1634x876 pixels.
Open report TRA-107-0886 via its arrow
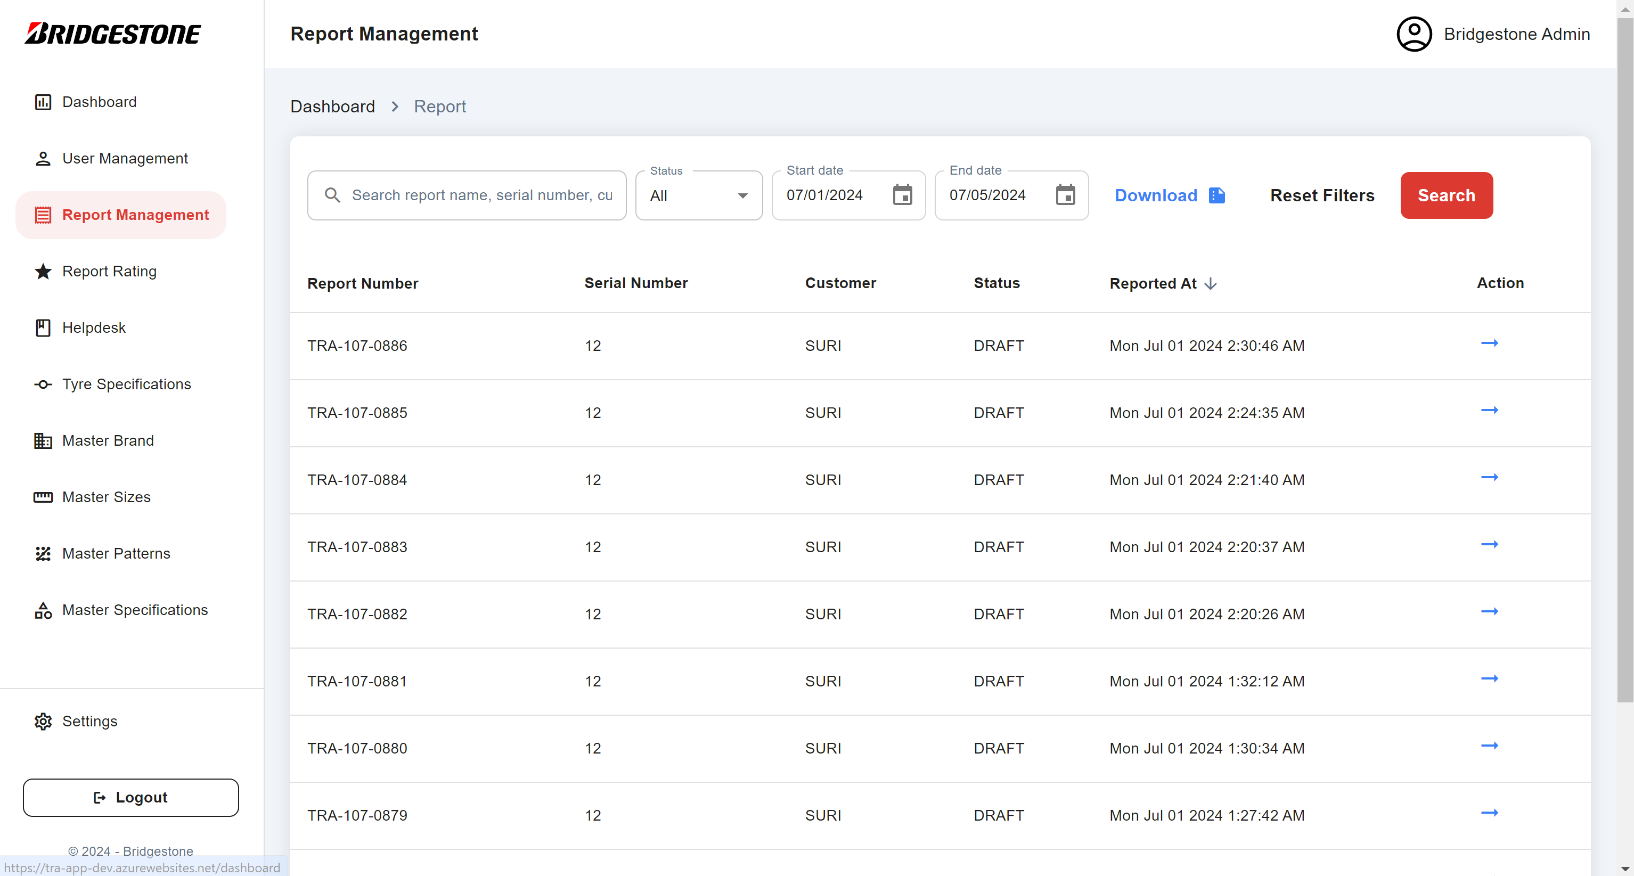[x=1489, y=343]
